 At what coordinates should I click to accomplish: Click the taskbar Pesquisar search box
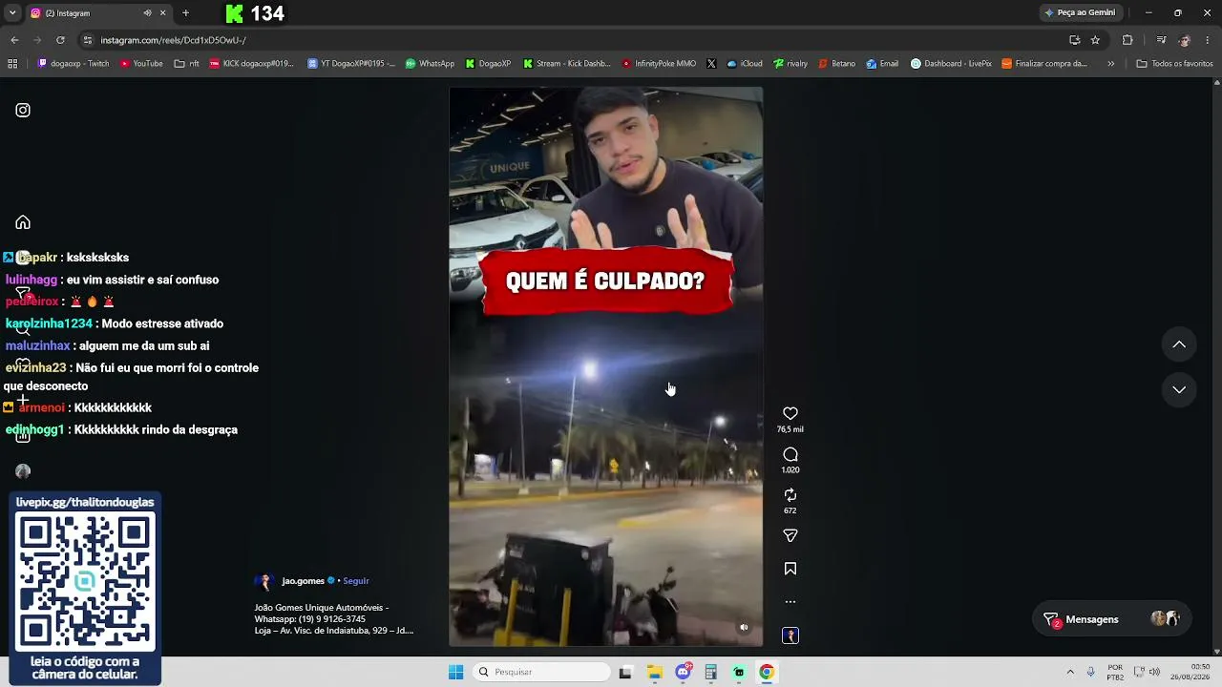542,672
